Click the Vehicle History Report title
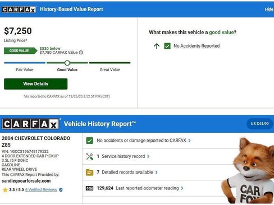 (x=100, y=124)
